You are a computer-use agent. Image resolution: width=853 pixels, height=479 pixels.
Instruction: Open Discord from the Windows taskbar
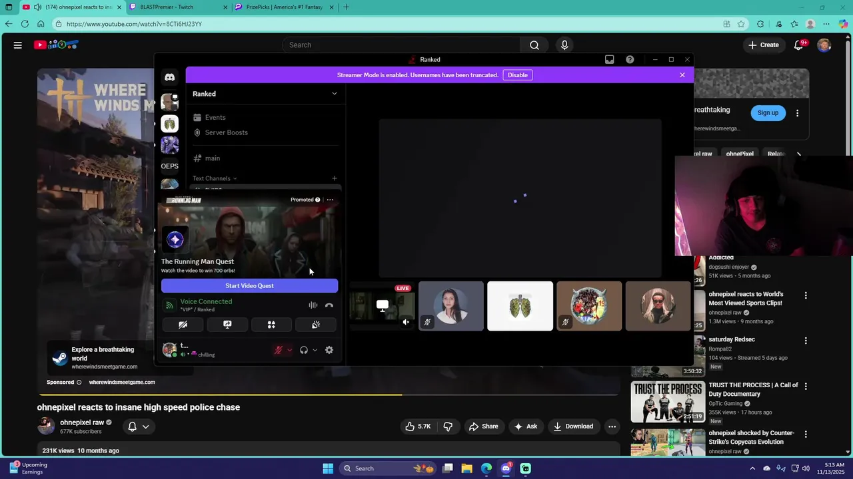tap(506, 468)
